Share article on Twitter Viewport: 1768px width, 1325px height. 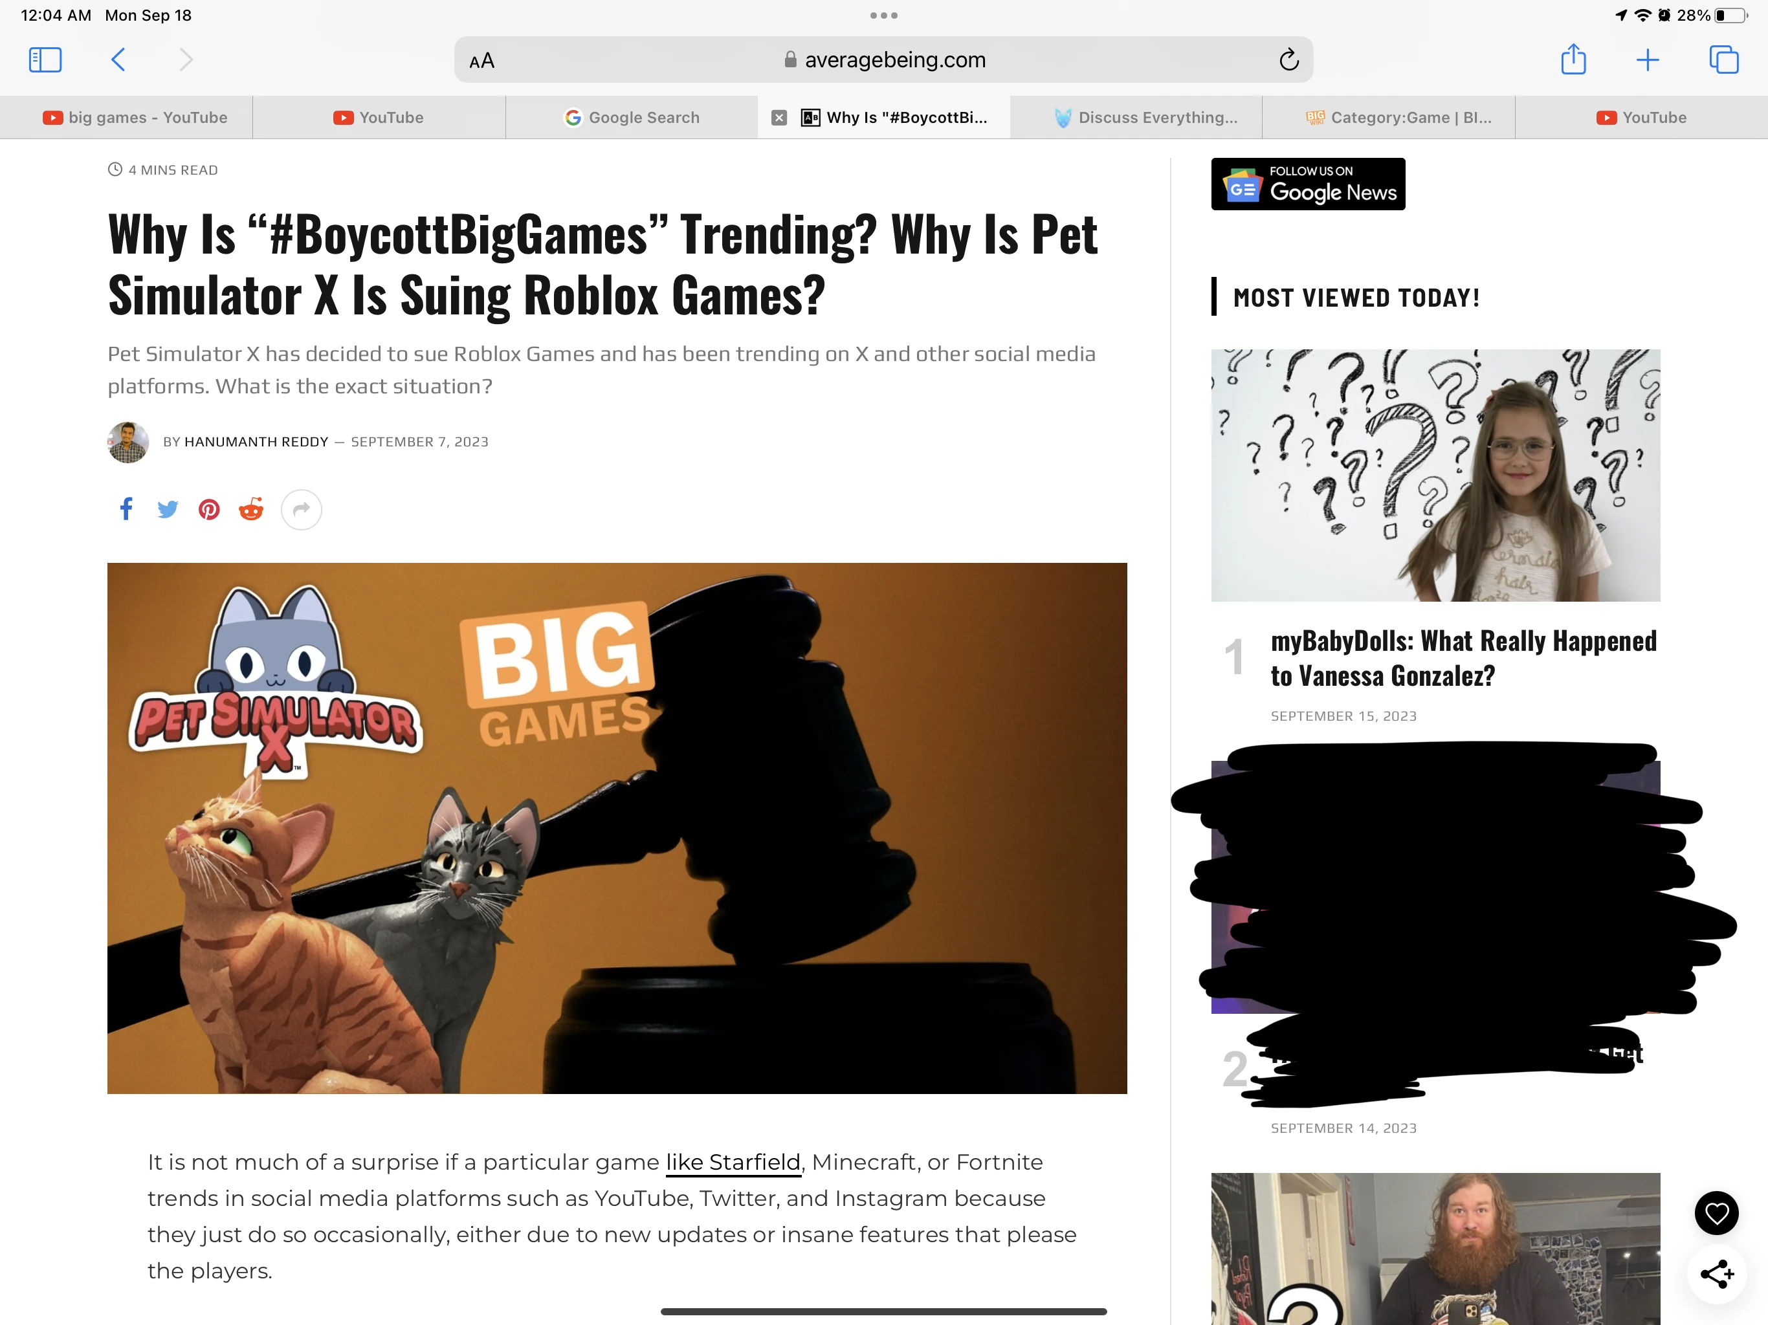(167, 509)
